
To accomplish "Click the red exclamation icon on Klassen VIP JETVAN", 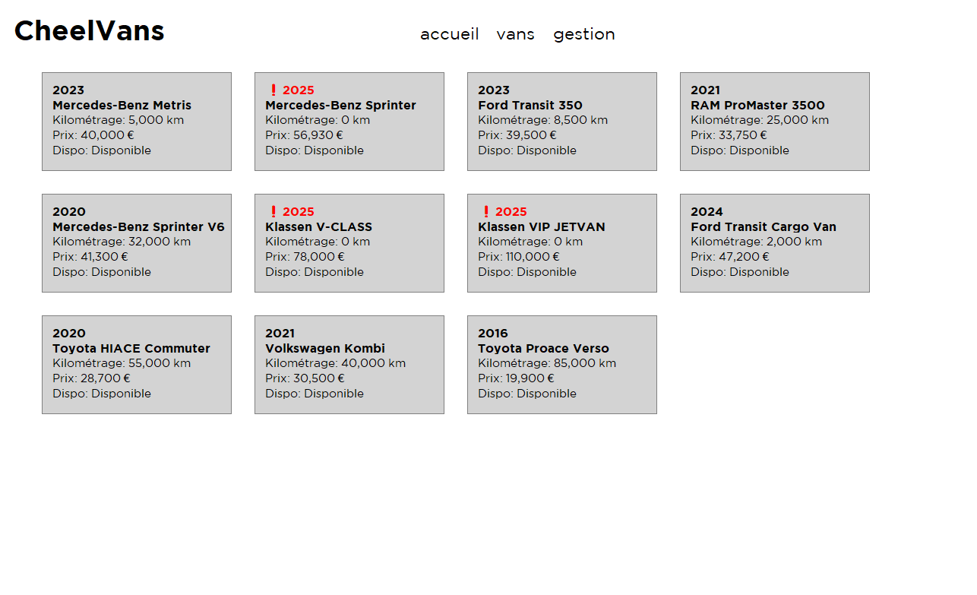I will [486, 212].
